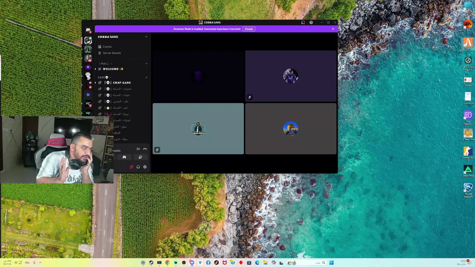Open Steam from the taskbar
The height and width of the screenshot is (267, 475).
[x=151, y=263]
